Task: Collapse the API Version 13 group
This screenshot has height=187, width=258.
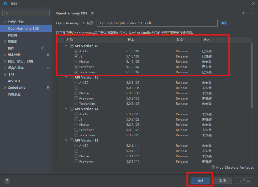Action: [66, 140]
